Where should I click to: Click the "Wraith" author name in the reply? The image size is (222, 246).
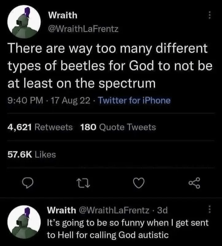pos(61,210)
